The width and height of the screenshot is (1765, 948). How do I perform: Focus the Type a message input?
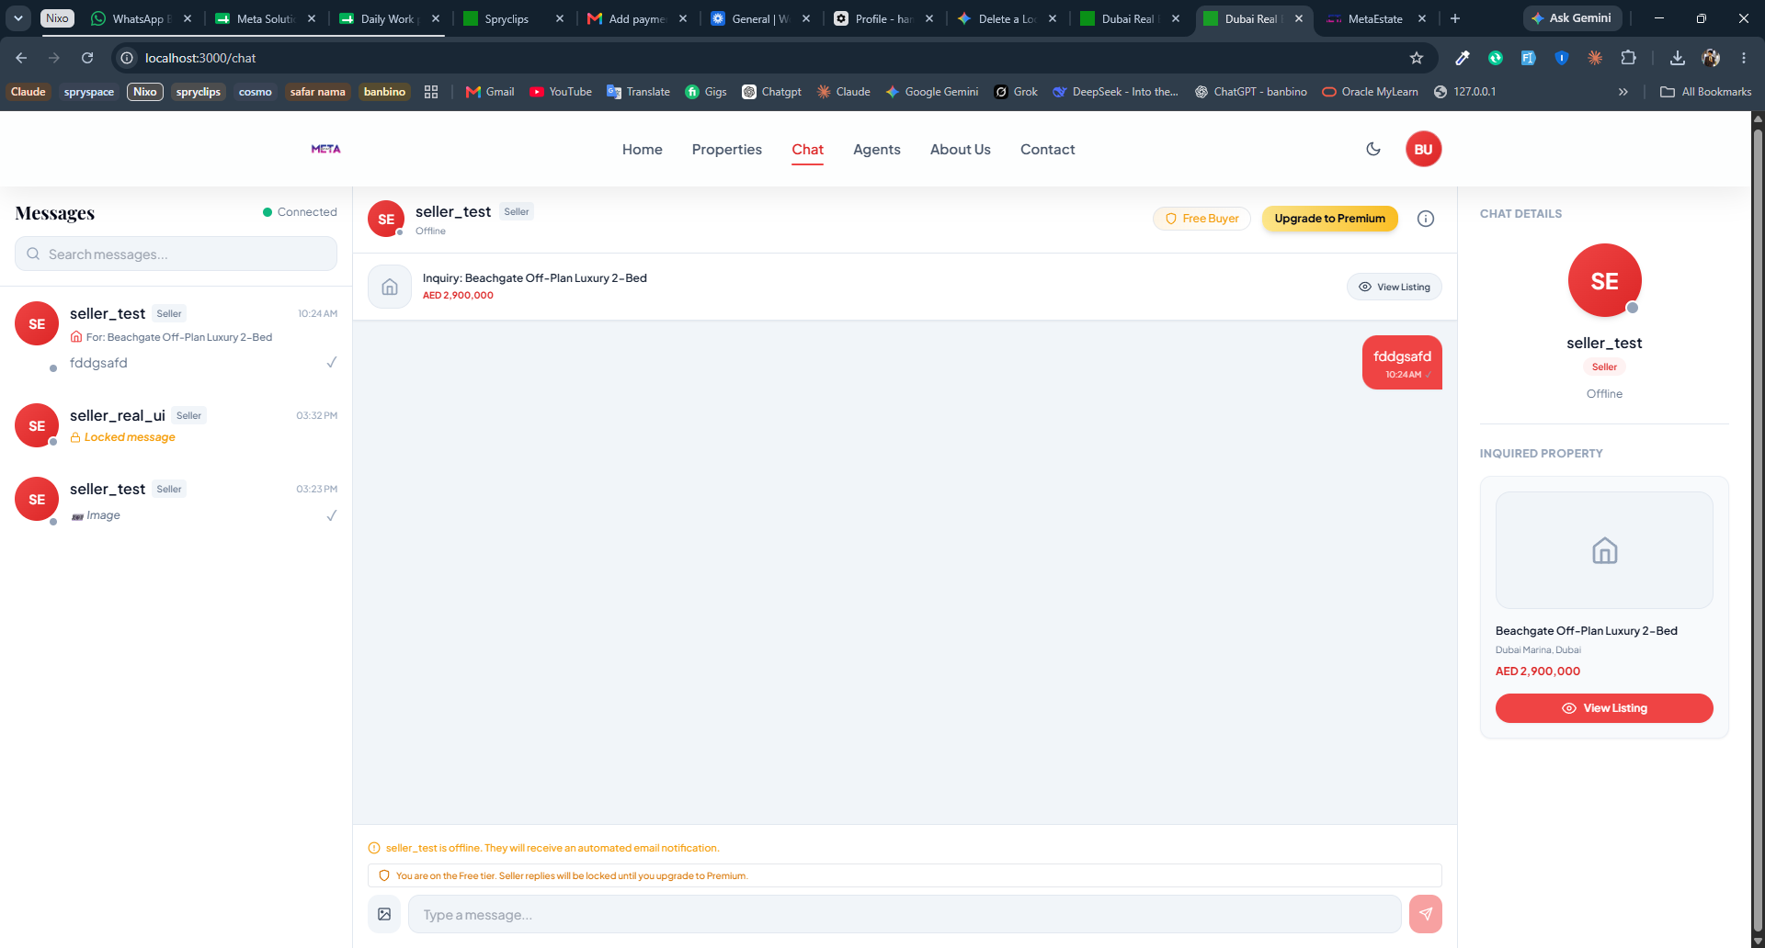point(905,915)
